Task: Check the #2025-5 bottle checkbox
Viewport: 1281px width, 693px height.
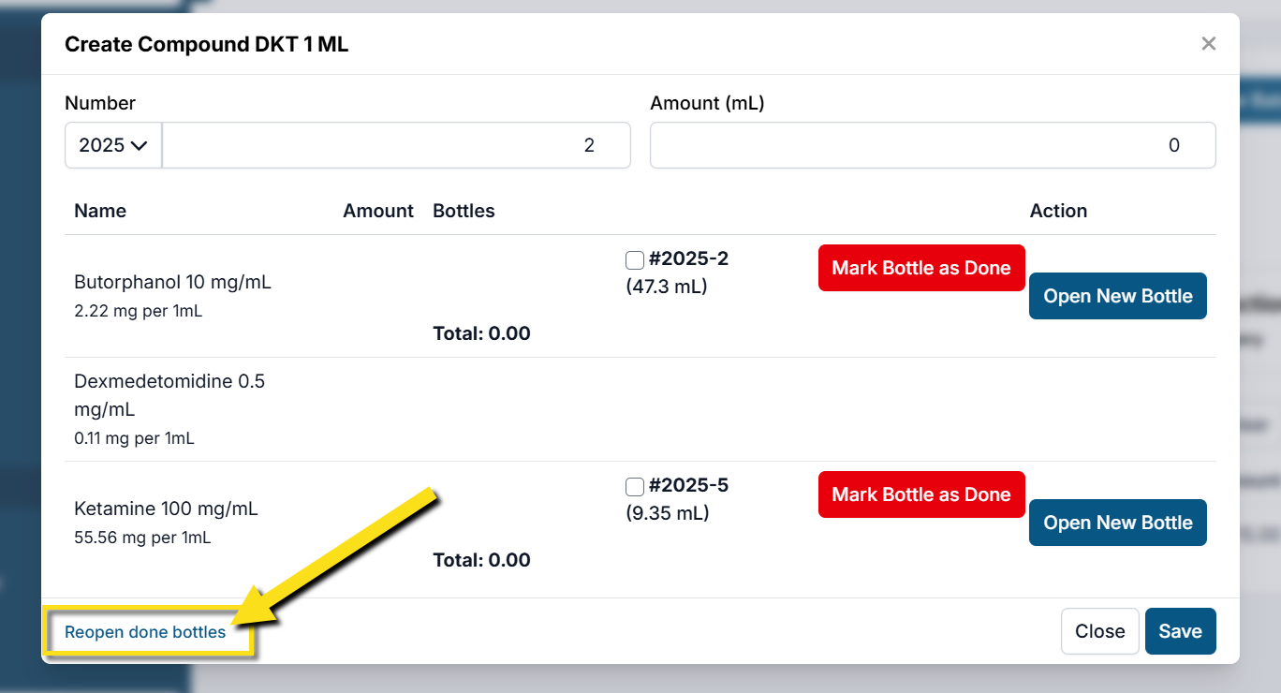Action: point(634,486)
